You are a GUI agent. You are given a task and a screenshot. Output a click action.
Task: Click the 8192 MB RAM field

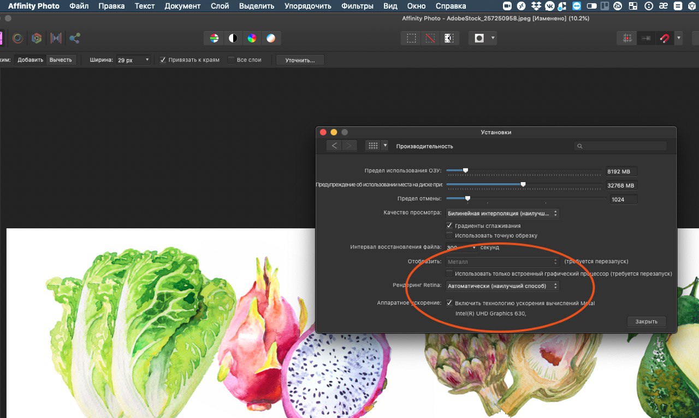pos(621,171)
